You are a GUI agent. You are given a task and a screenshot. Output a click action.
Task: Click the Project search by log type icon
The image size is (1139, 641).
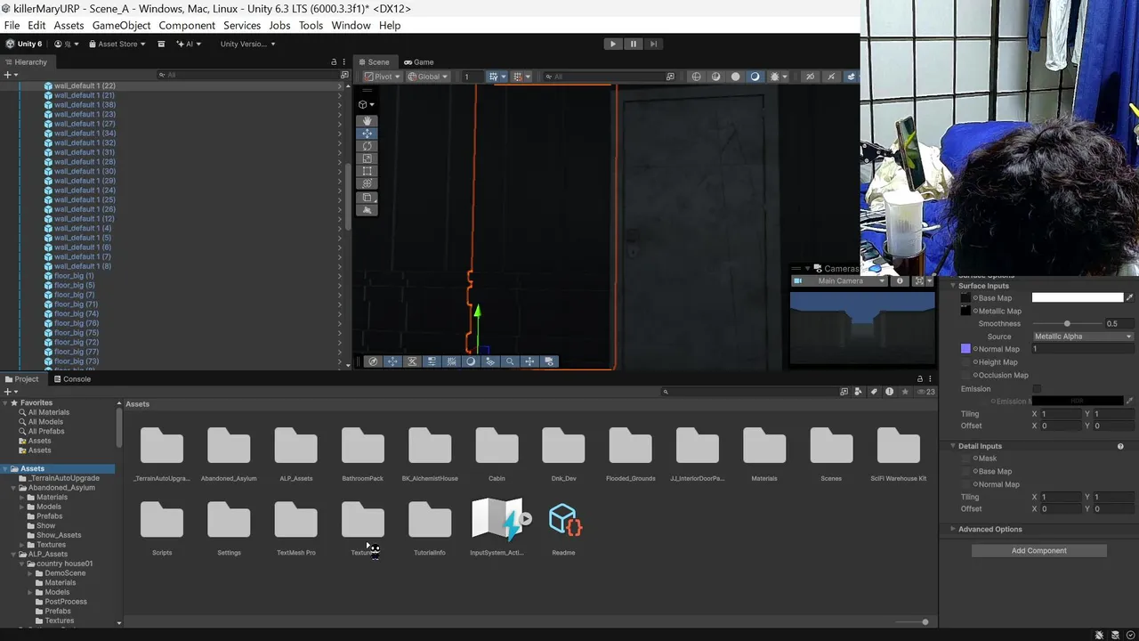889,392
